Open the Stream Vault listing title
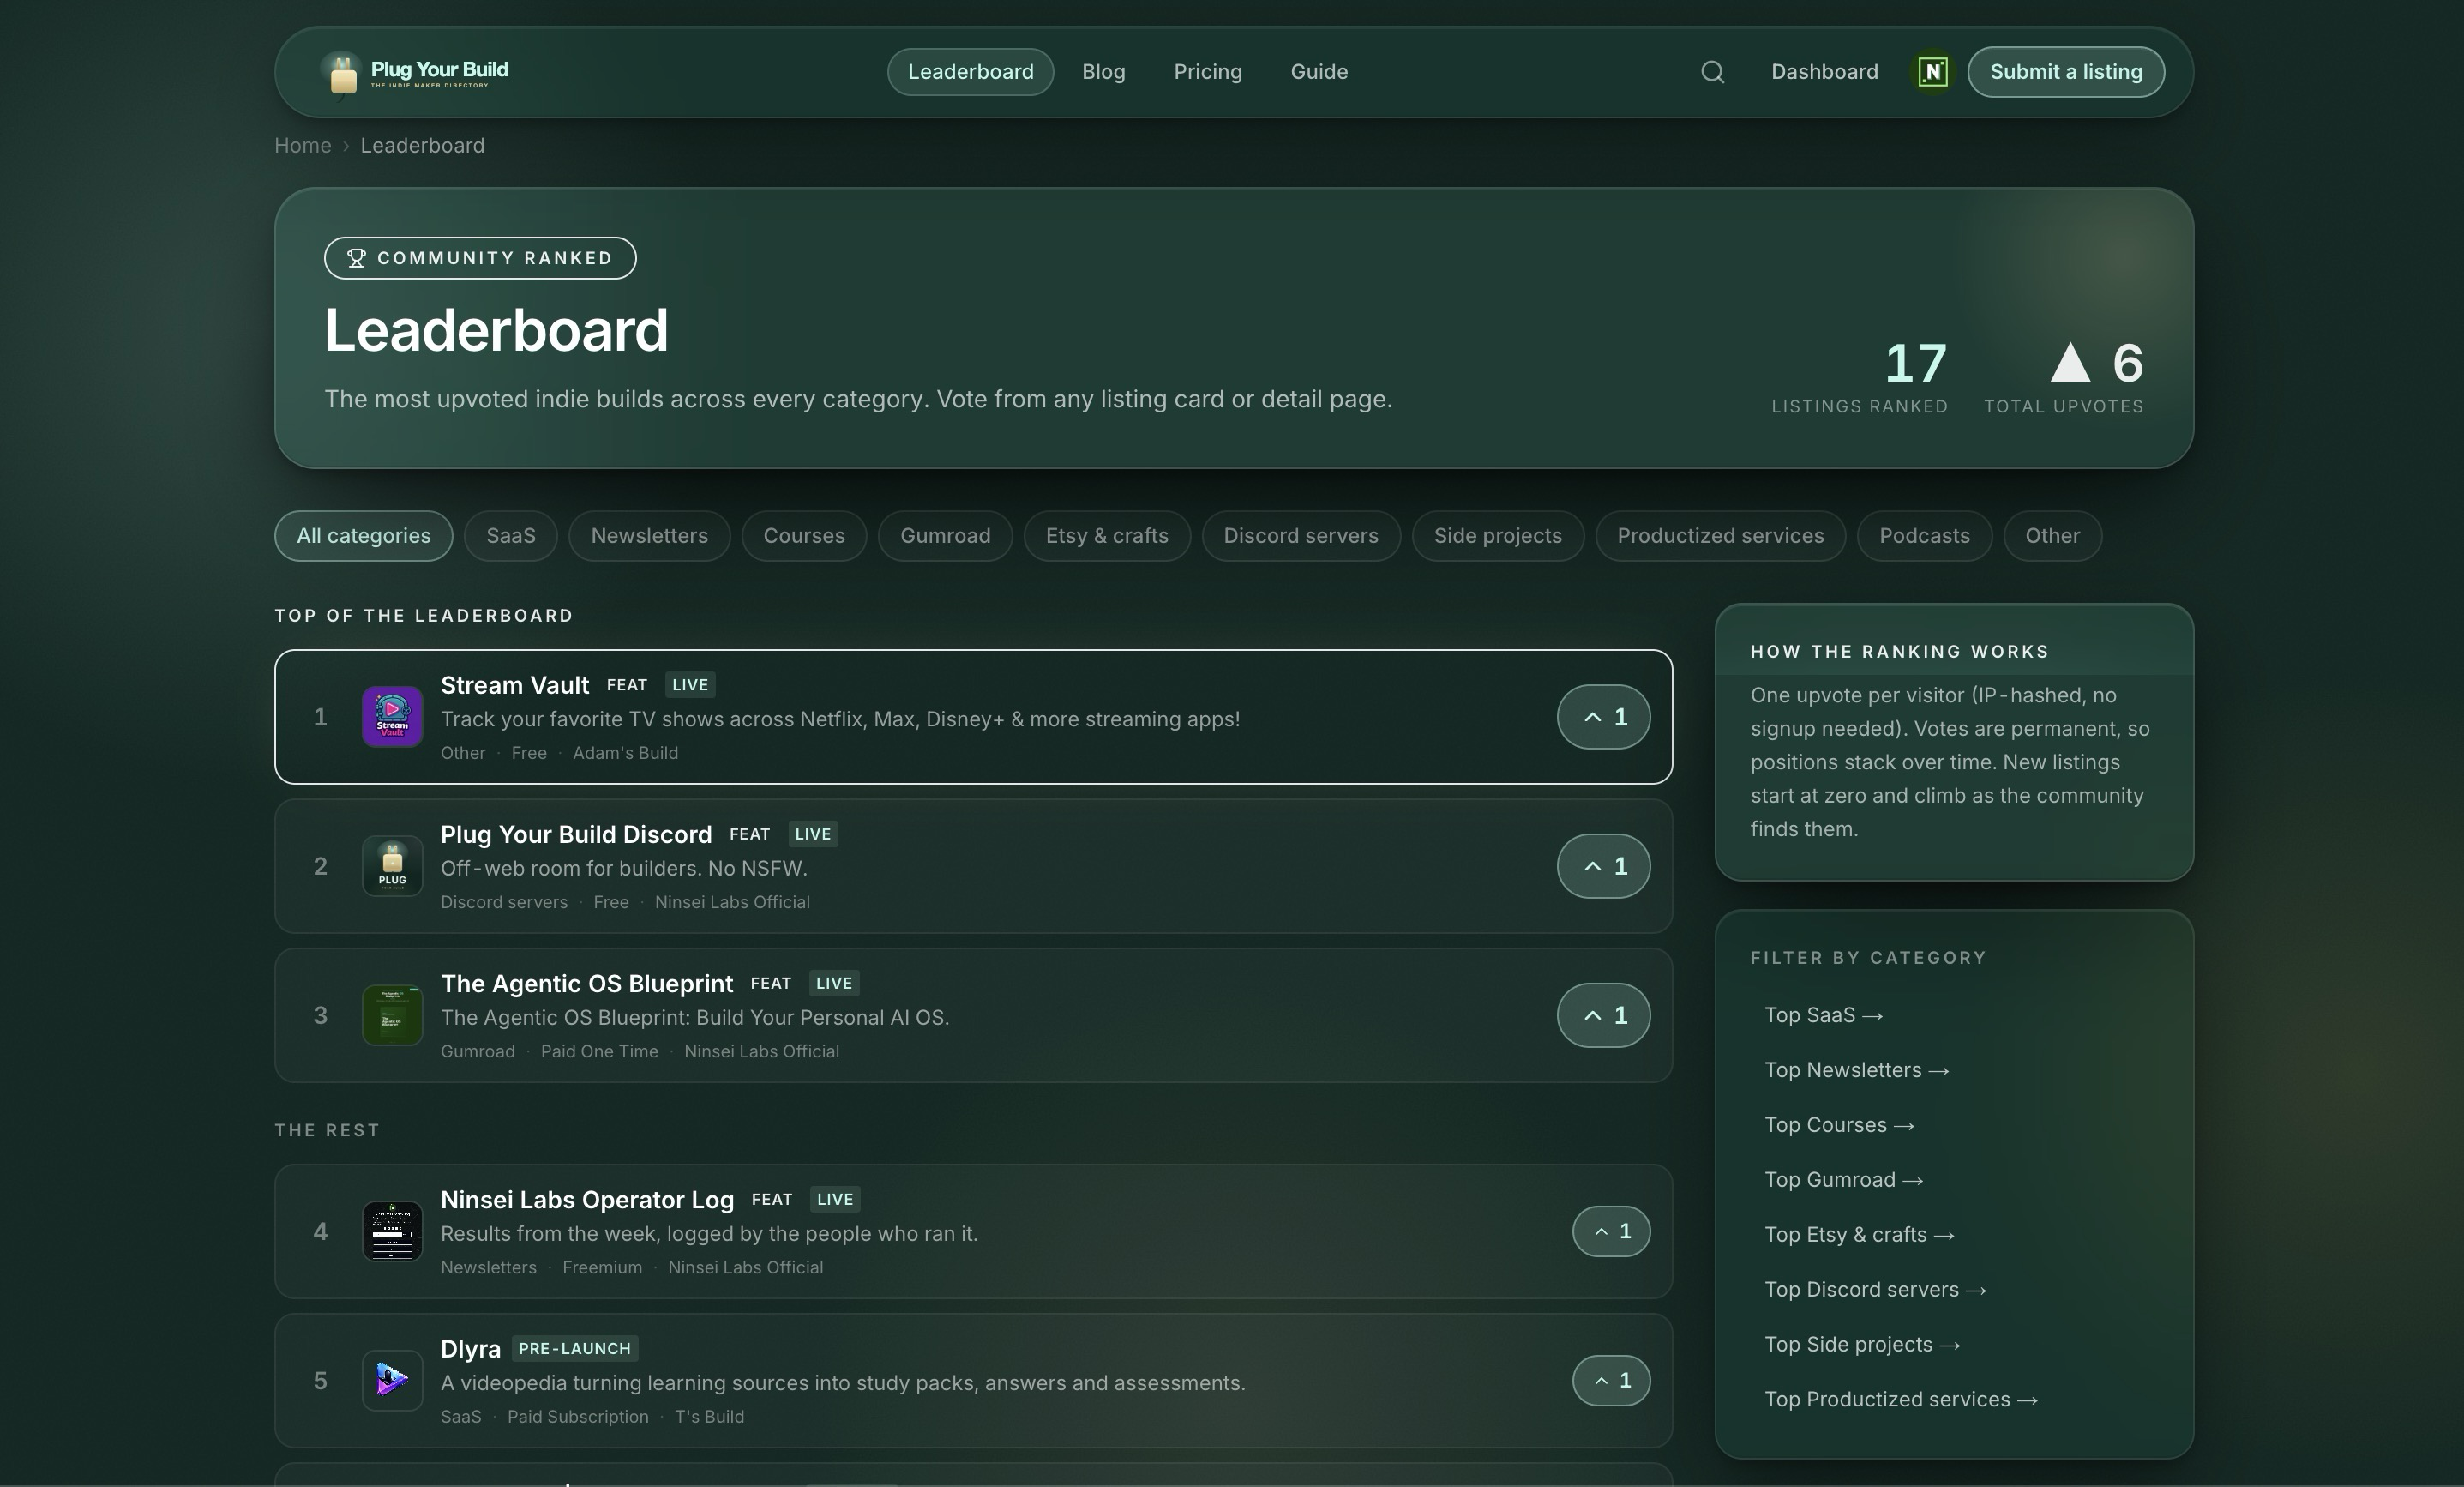 click(x=514, y=685)
